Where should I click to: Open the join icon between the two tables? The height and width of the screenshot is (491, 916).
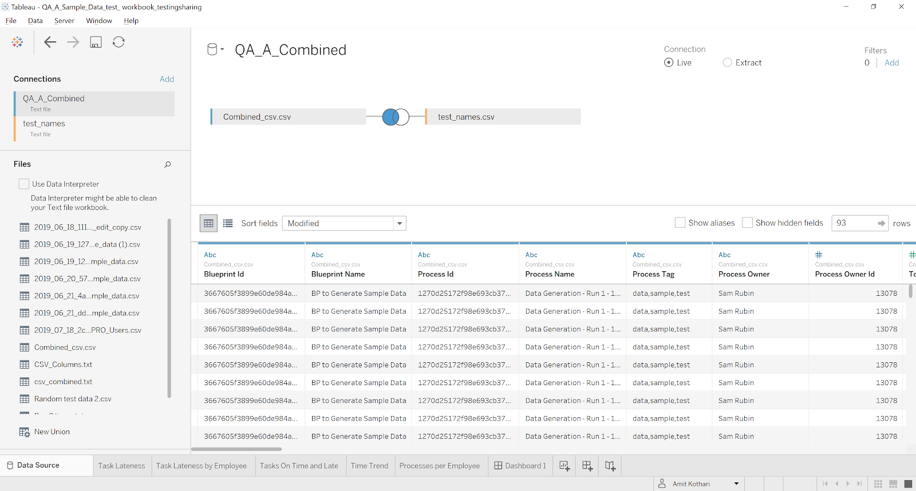(396, 117)
